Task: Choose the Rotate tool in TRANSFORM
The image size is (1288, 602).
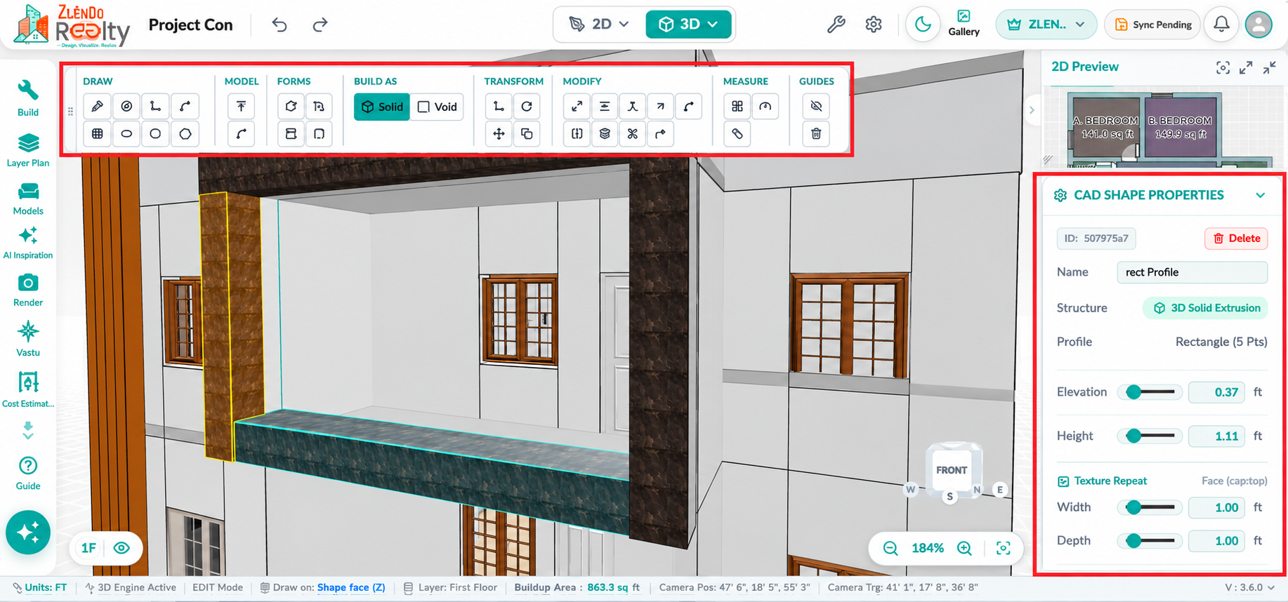Action: click(527, 107)
